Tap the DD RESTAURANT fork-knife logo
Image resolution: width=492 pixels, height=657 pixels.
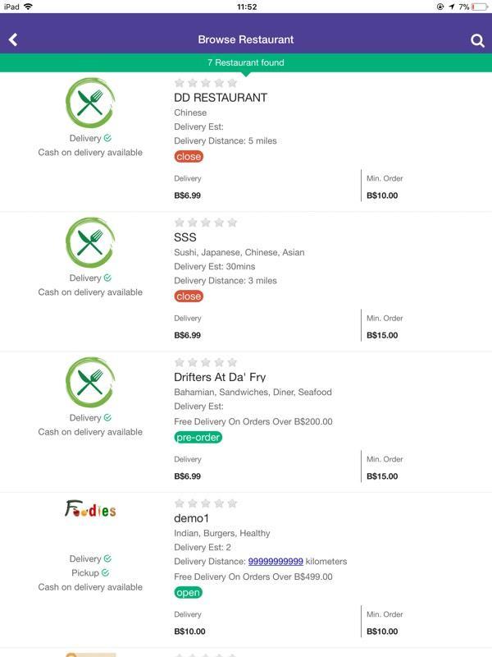click(x=90, y=103)
